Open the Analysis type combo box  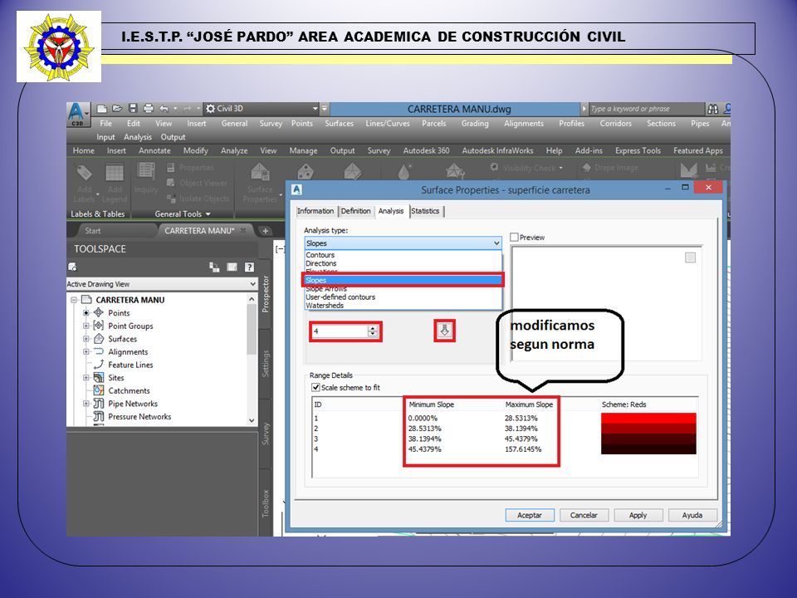click(403, 243)
